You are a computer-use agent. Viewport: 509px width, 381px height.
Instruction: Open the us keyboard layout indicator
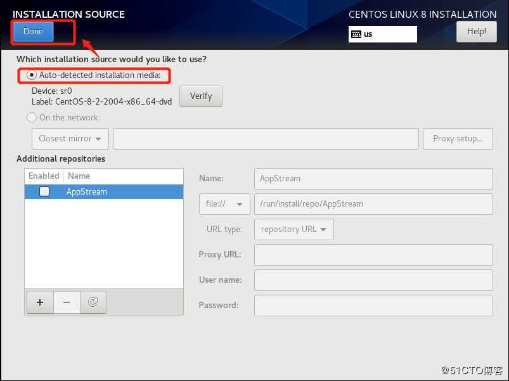coord(382,34)
